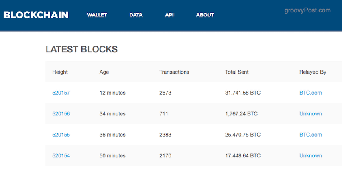Image resolution: width=342 pixels, height=171 pixels.
Task: Click BTC.com relay for block 520157
Action: pos(311,93)
